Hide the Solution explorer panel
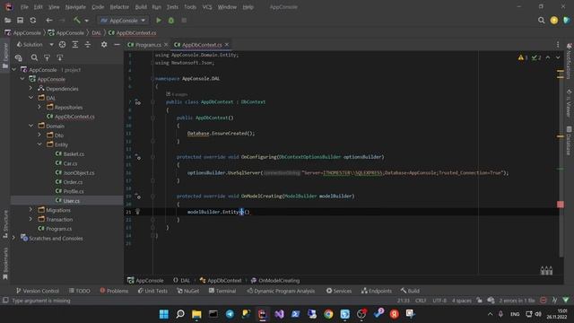Image resolution: width=574 pixels, height=323 pixels. pos(117,45)
